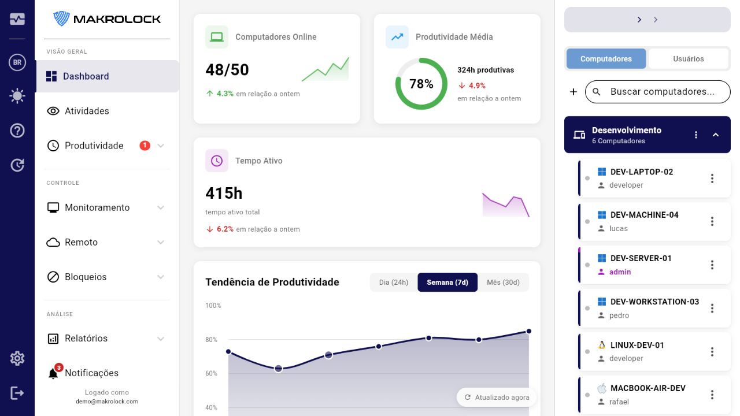Toggle the sun theme icon
Image resolution: width=740 pixels, height=416 pixels.
[17, 96]
